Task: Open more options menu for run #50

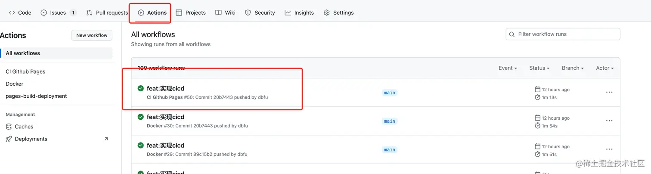Action: [609, 92]
